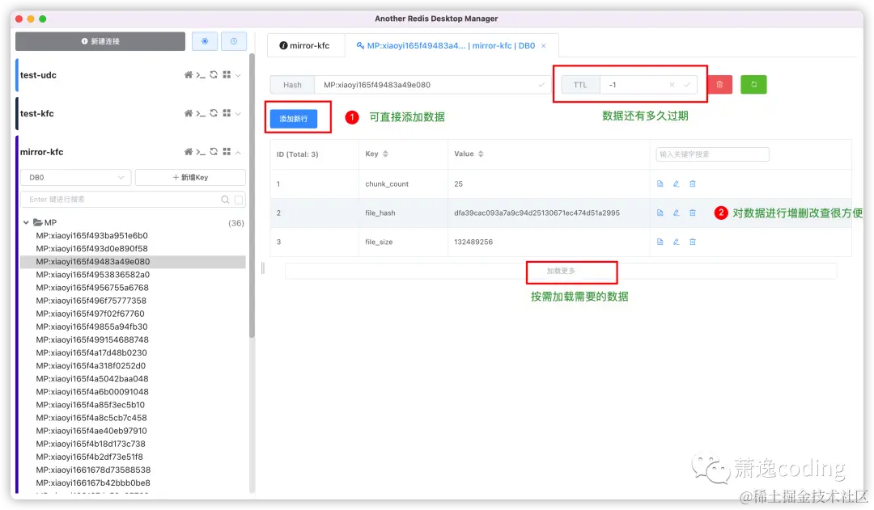The width and height of the screenshot is (874, 510).
Task: Delete the chunk_count row
Action: [x=692, y=183]
